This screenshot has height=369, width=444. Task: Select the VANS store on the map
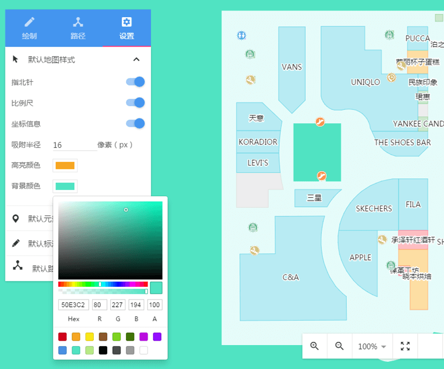(x=292, y=67)
